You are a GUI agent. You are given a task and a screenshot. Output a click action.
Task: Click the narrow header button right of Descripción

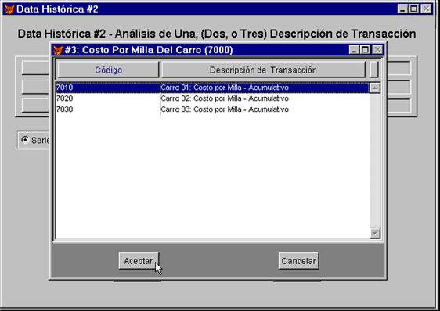coord(374,70)
